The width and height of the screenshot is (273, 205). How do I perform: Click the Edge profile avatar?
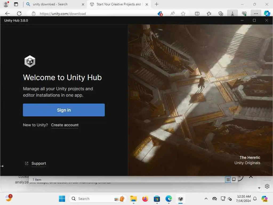pyautogui.click(x=6, y=4)
